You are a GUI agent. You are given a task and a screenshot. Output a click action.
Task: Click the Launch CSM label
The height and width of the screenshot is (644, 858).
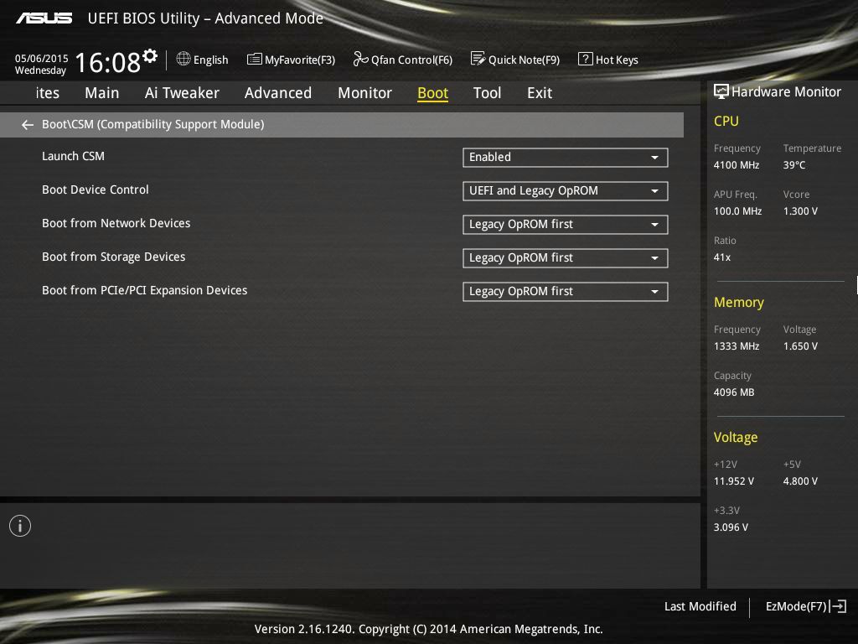click(x=74, y=156)
